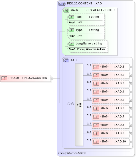Expand the XAD.2 element
Viewport: 136px width, 157px height.
pyautogui.click(x=130, y=75)
